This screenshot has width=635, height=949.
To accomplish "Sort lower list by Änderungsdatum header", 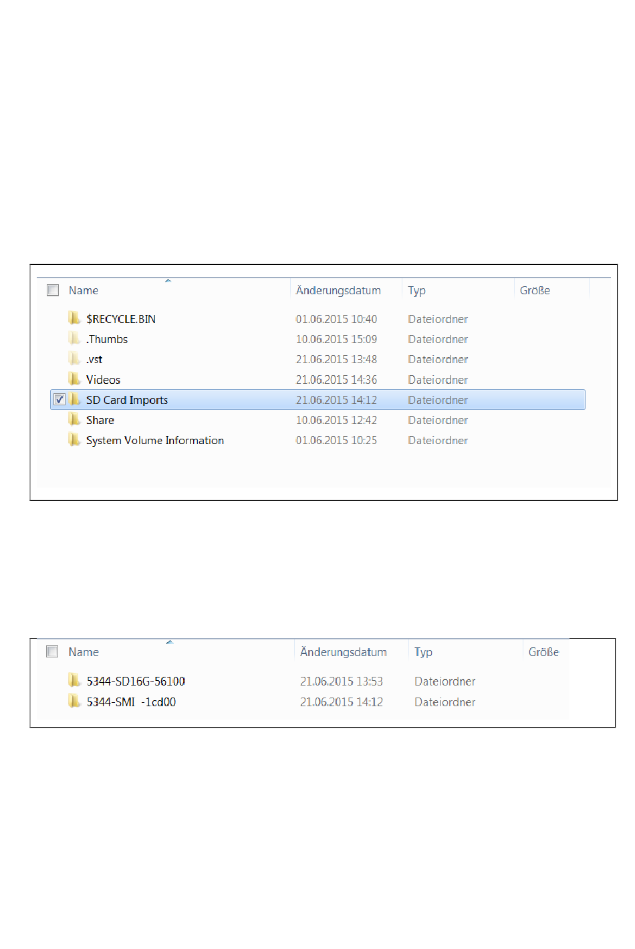I will coord(344,652).
